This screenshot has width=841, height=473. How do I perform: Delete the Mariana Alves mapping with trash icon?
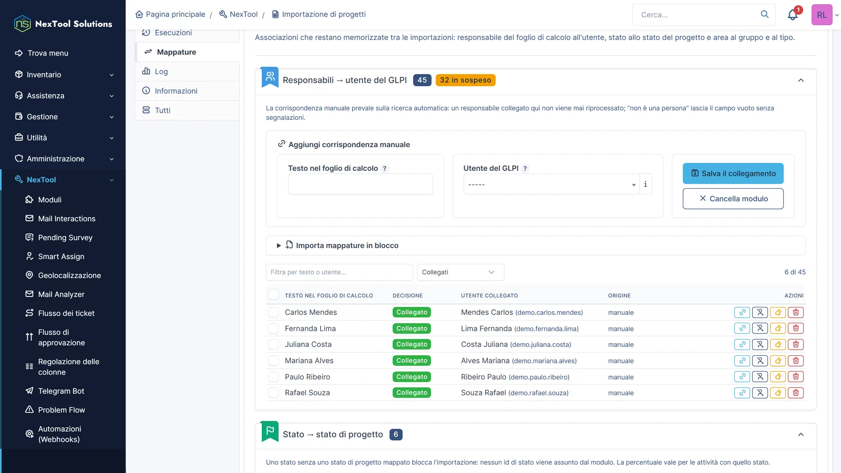[796, 361]
